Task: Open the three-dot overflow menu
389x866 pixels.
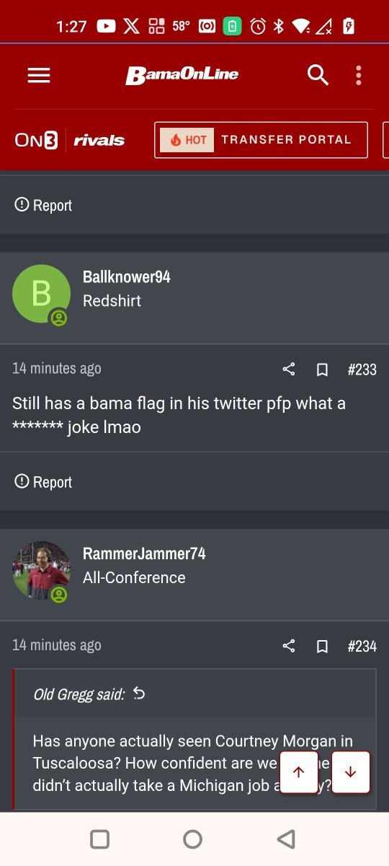Action: 358,75
